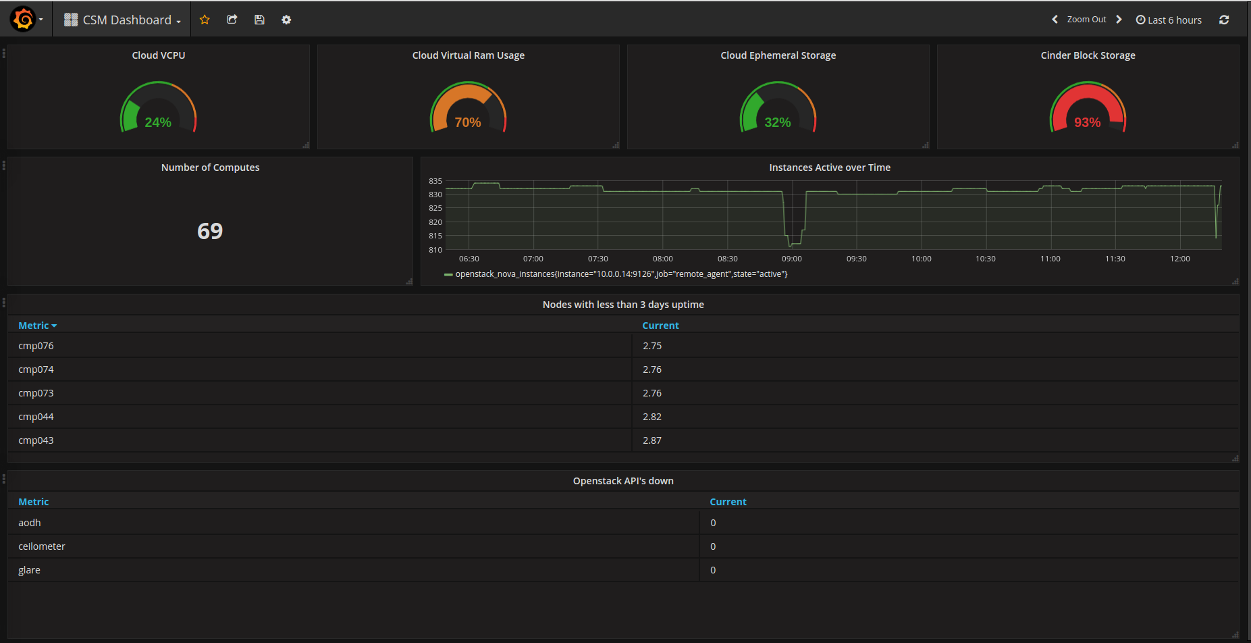Select the cmp044 row metric
Viewport: 1251px width, 643px height.
(36, 417)
